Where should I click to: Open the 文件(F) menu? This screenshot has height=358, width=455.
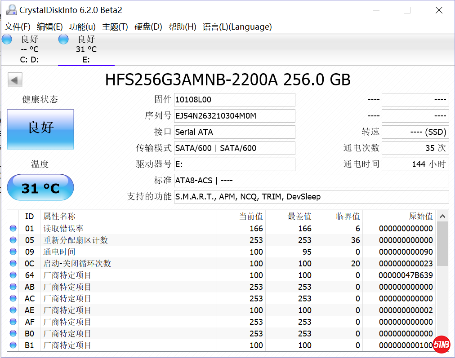(17, 27)
